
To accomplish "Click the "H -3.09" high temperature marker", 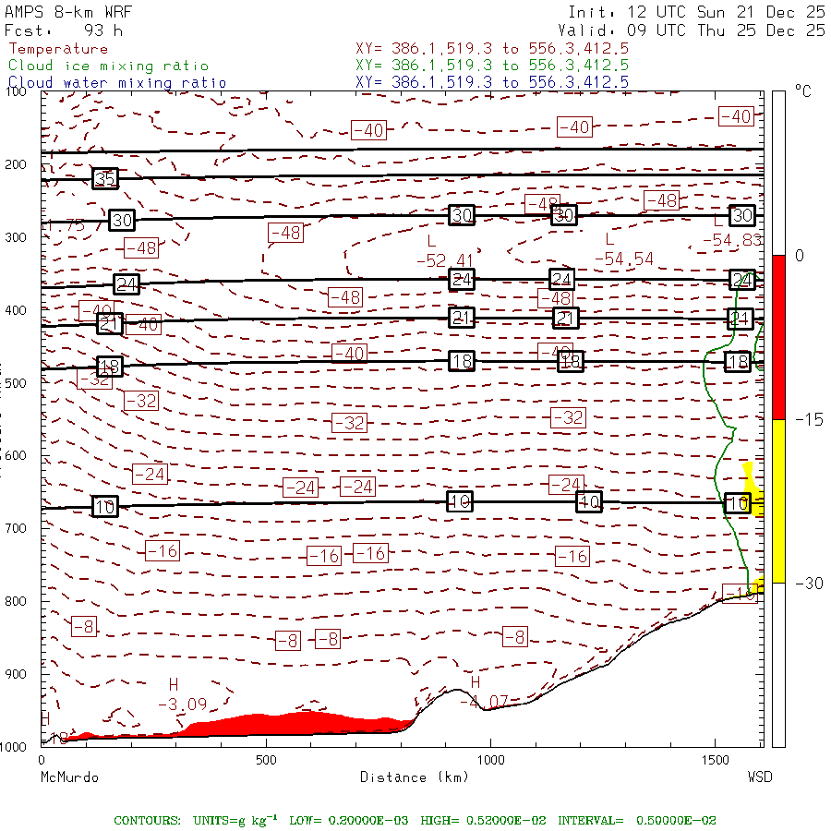I will [x=182, y=694].
